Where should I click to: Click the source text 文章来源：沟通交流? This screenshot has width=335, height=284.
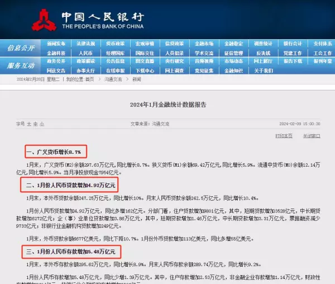pos(150,124)
